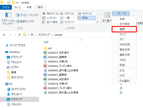Go up one folder level arrow
Image resolution: width=143 pixels, height=108 pixels.
coord(19,35)
